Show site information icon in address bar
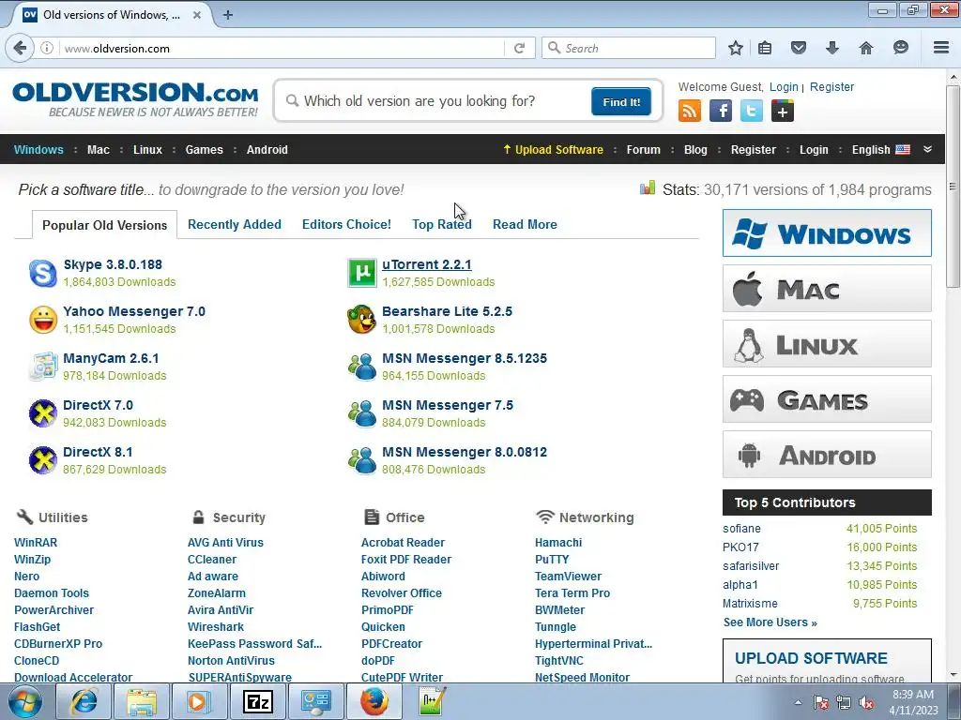Screen dimensions: 961x720 point(47,48)
